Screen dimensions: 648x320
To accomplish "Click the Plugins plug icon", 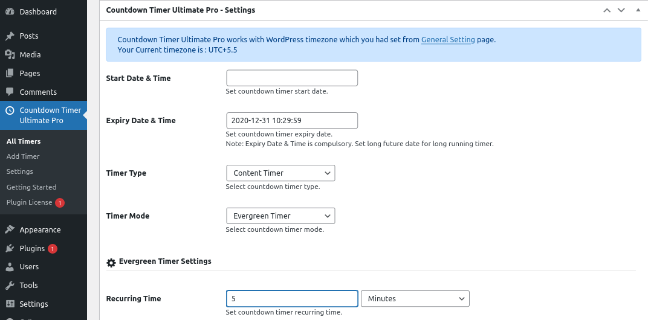I will click(10, 248).
